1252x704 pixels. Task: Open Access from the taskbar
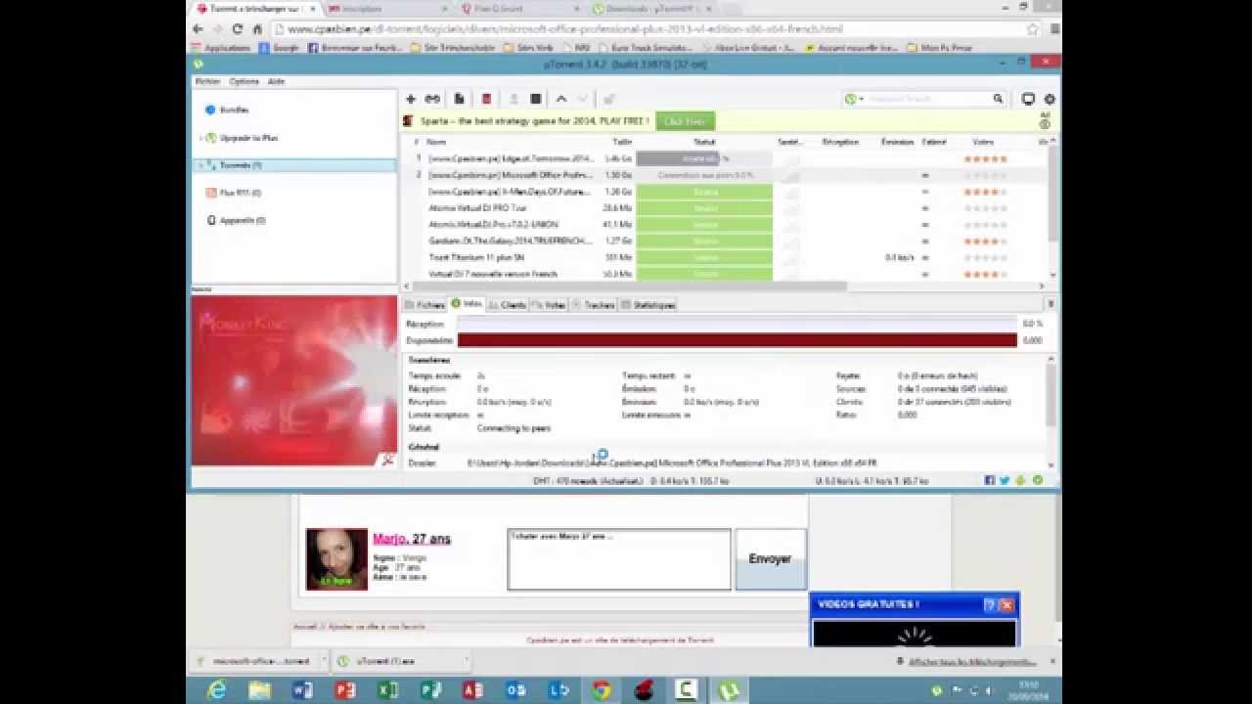pos(472,690)
